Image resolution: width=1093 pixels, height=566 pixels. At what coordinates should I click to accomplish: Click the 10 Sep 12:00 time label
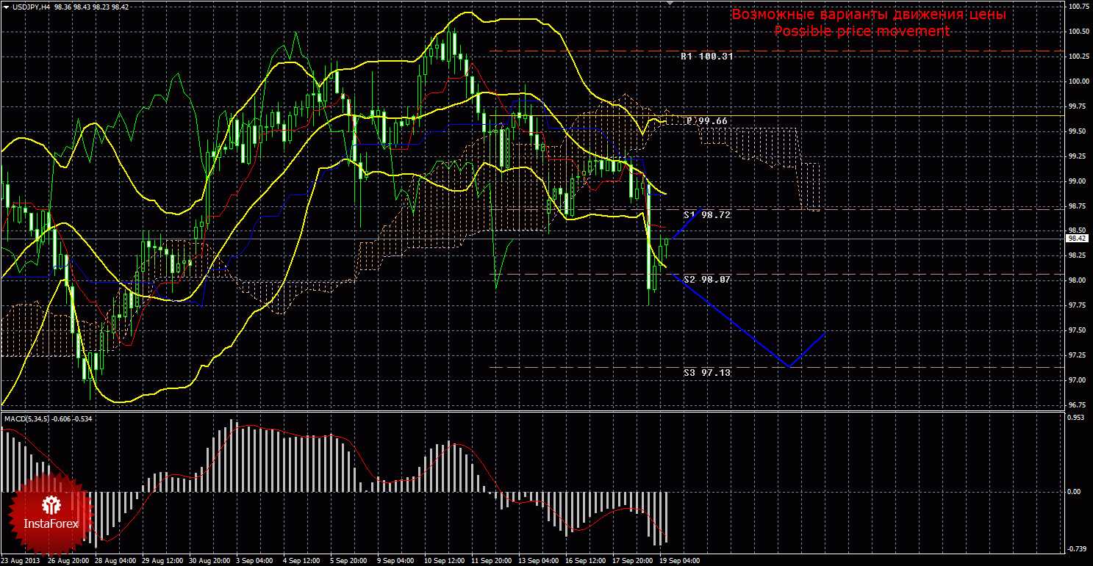pos(443,560)
